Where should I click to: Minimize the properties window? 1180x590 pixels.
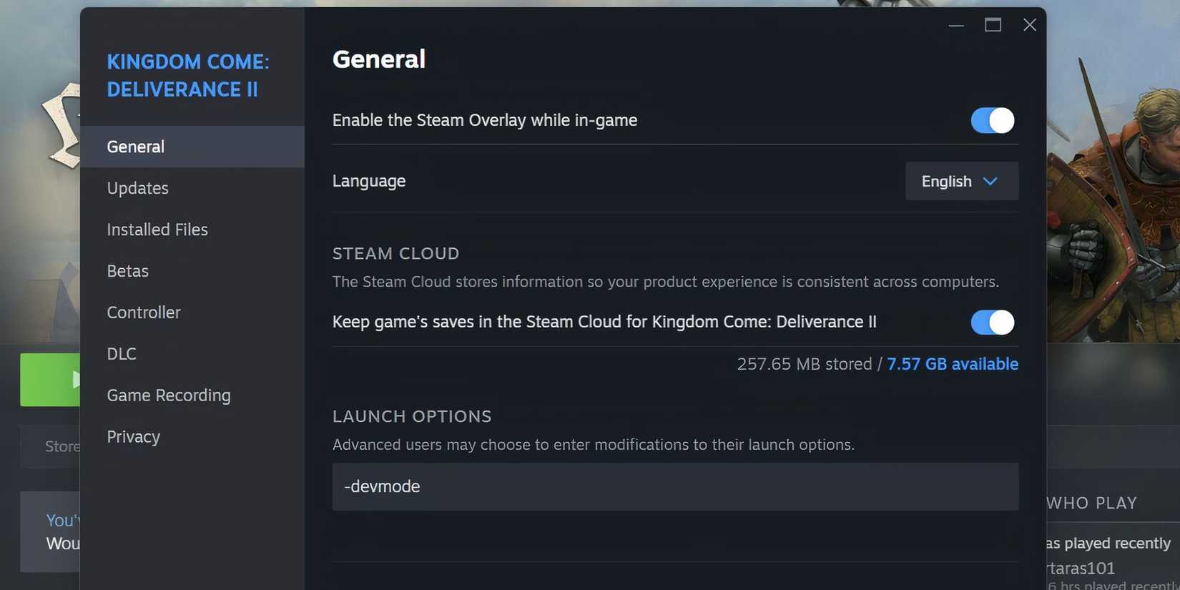pyautogui.click(x=956, y=25)
